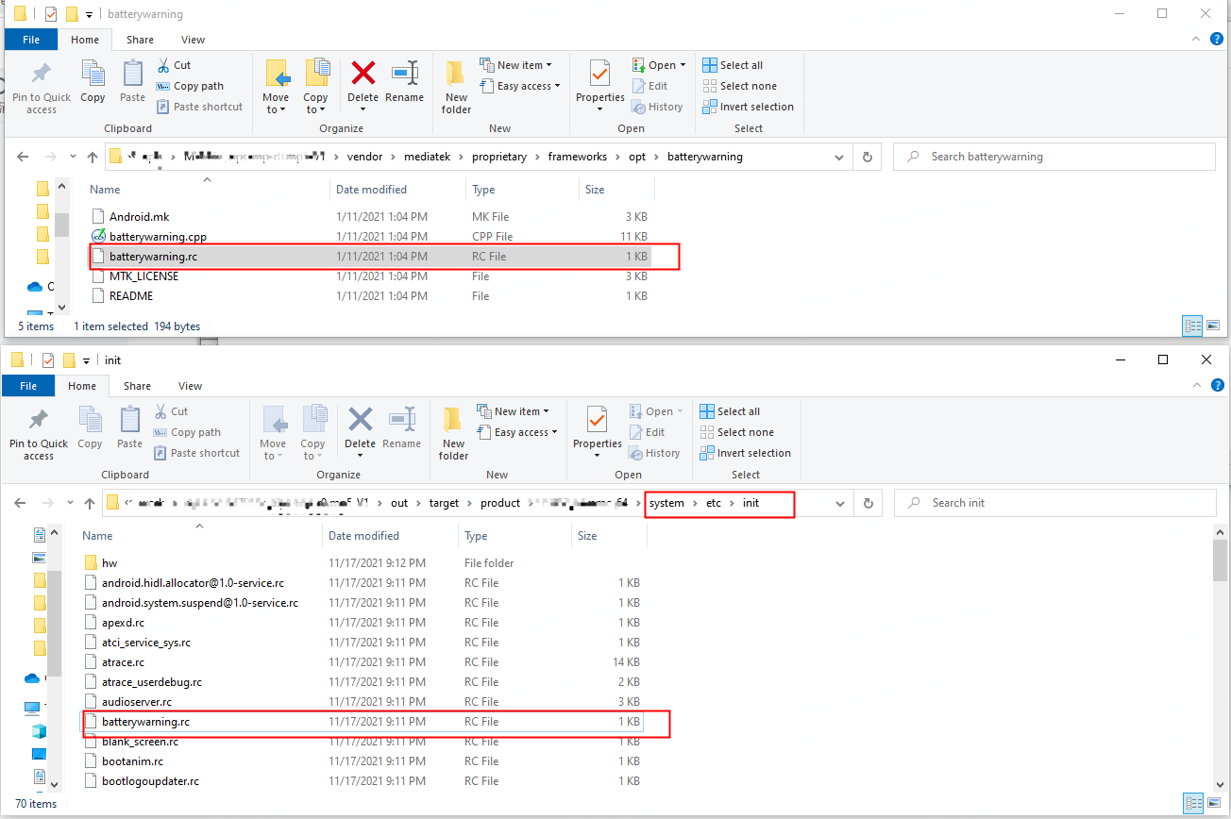The width and height of the screenshot is (1231, 819).
Task: Switch to the View tab
Action: coord(193,40)
